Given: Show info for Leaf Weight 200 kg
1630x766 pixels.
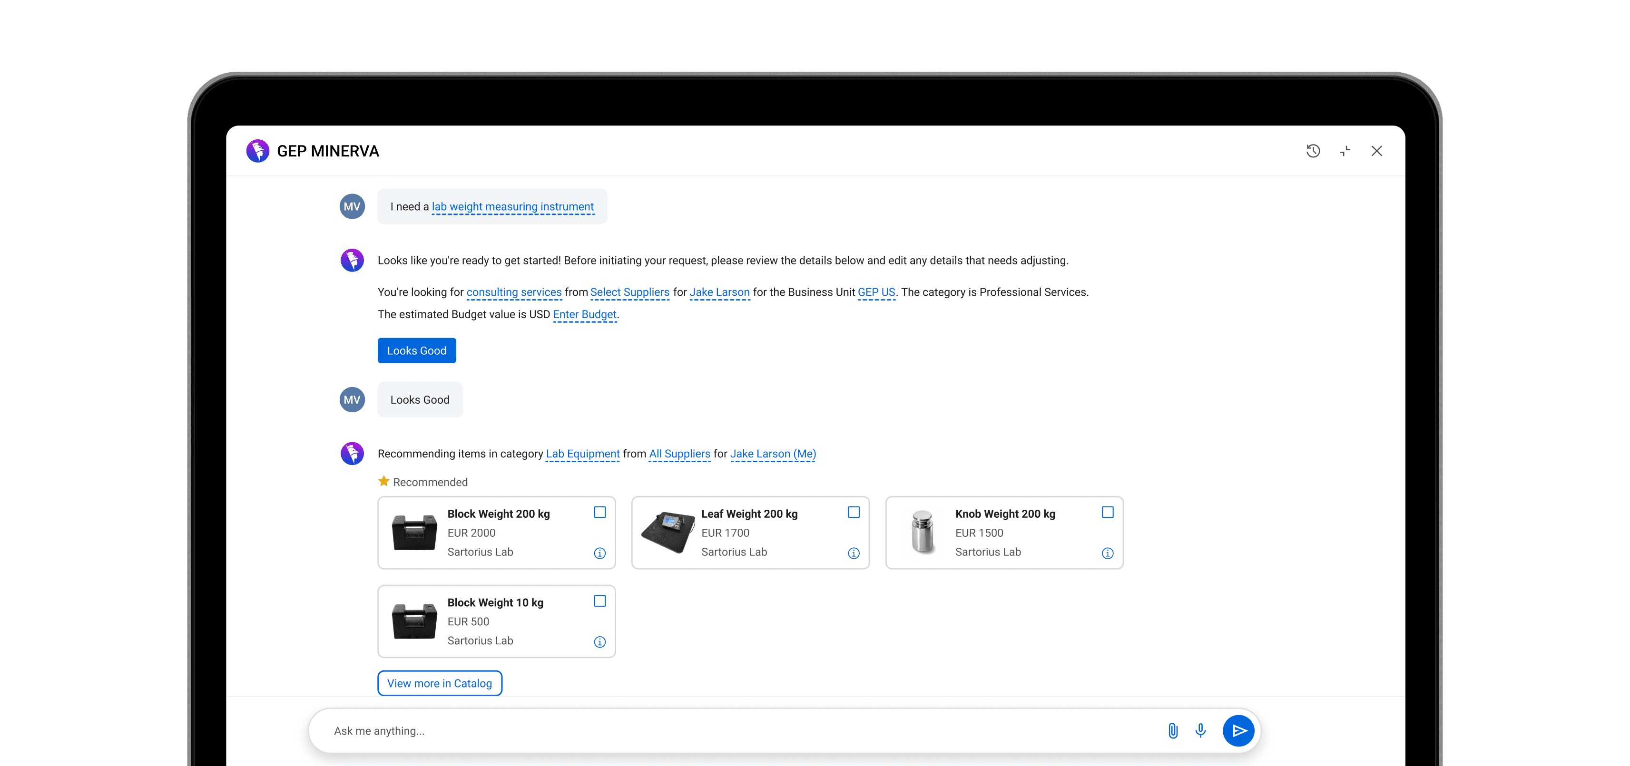Looking at the screenshot, I should click(854, 553).
